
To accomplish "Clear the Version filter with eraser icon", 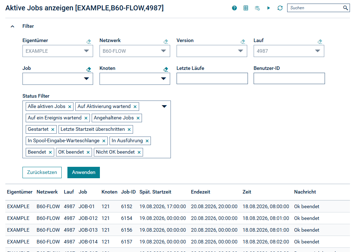I will [x=243, y=41].
